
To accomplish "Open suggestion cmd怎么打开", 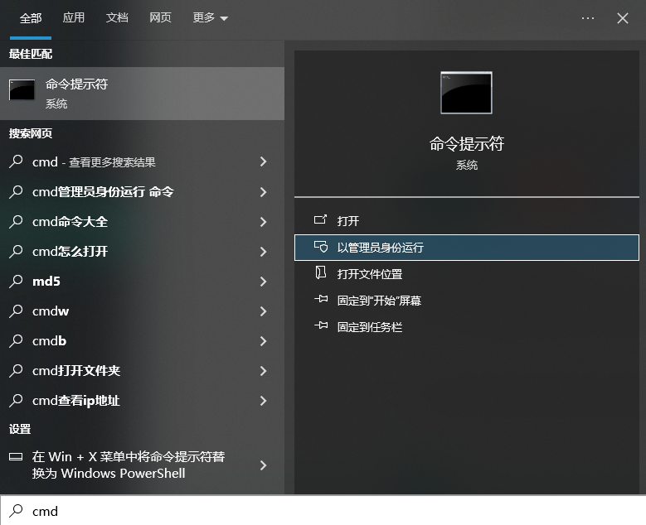I will (142, 252).
